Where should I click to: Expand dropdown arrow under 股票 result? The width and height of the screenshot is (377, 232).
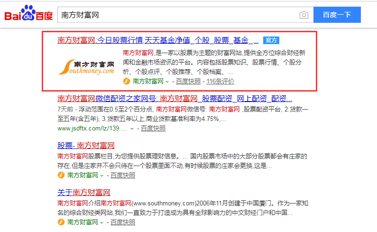pyautogui.click(x=101, y=176)
